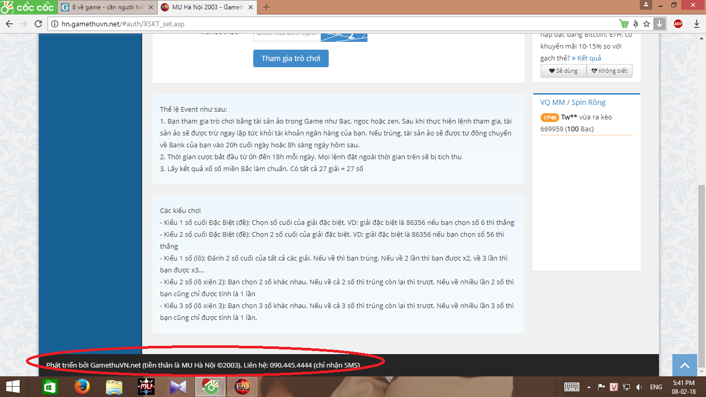Click the scrollbar down arrow
This screenshot has width=706, height=397.
tap(702, 373)
